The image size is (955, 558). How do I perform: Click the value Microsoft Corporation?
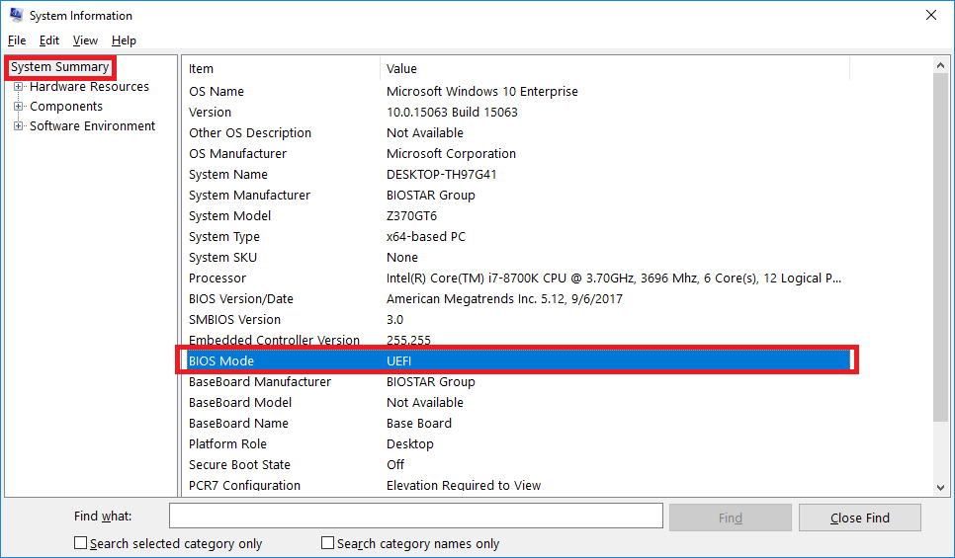pyautogui.click(x=451, y=153)
